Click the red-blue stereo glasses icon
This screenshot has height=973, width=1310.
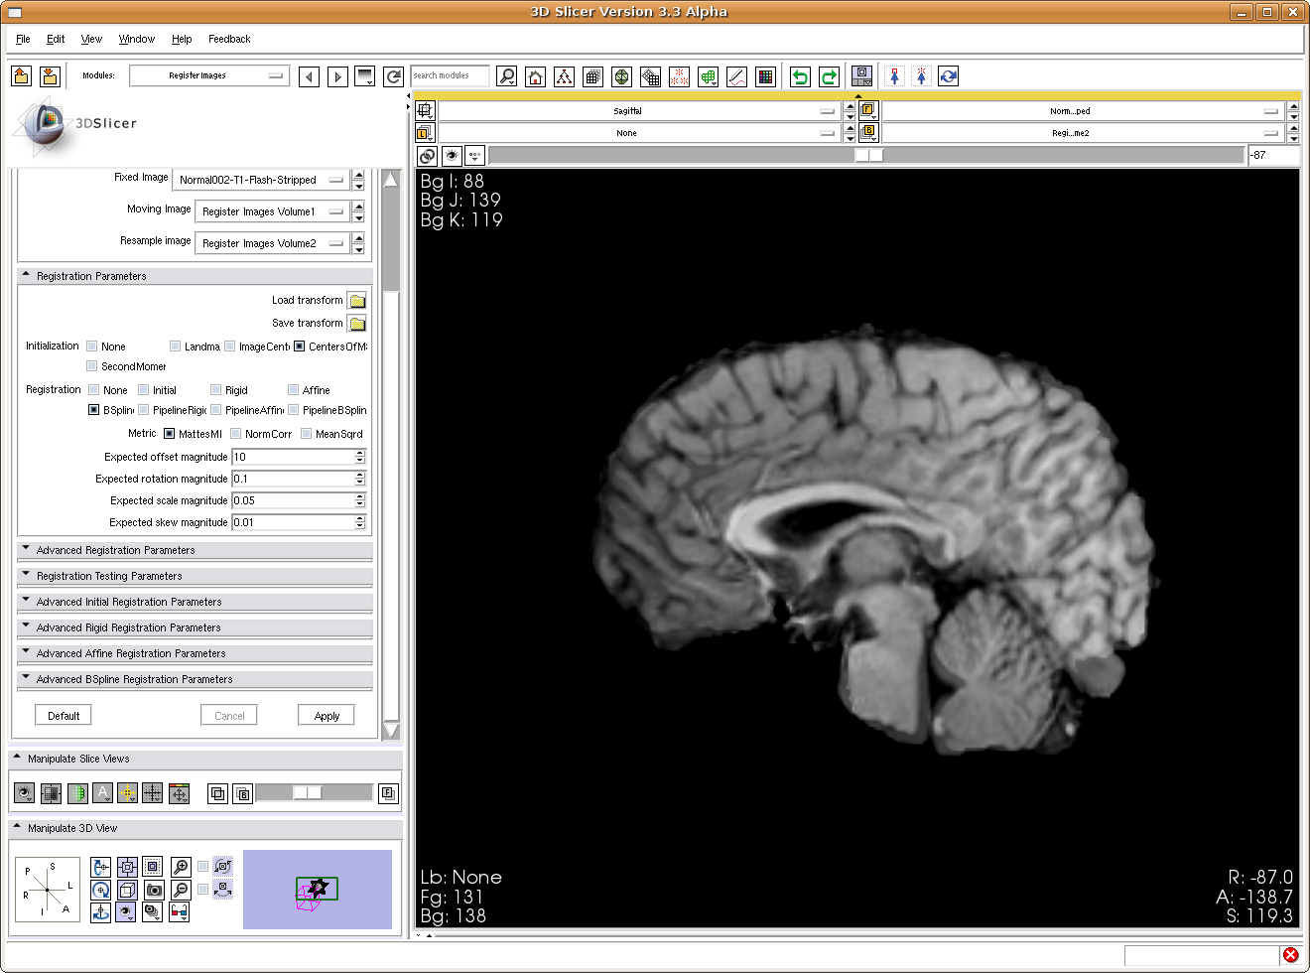180,911
